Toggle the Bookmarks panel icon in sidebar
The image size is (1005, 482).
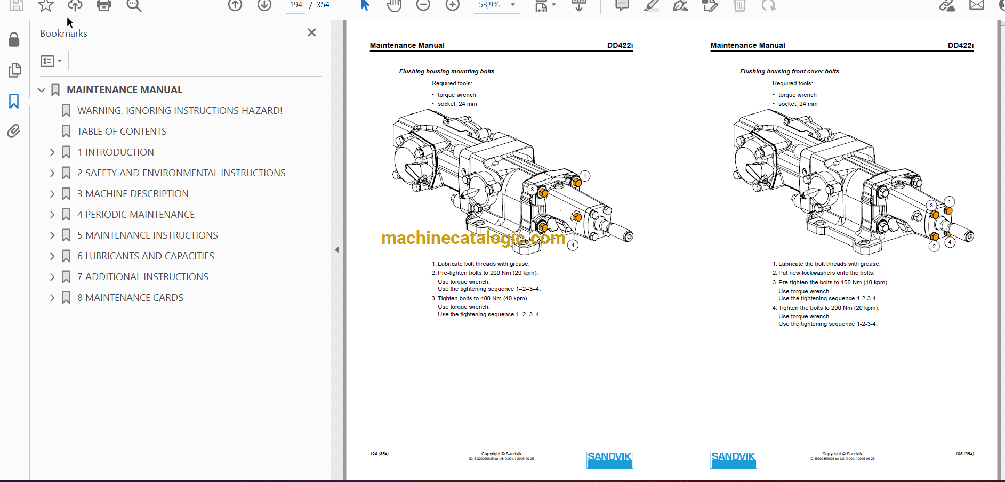coord(14,101)
